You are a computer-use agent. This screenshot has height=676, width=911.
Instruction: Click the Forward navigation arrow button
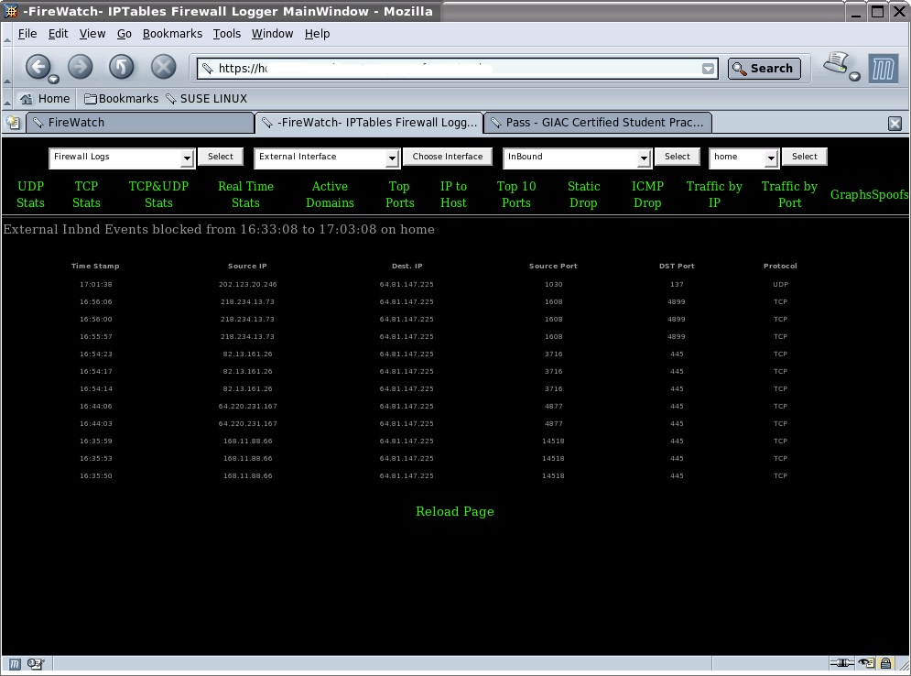[80, 67]
